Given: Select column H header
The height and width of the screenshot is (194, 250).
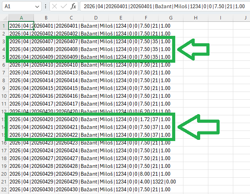Looking at the screenshot, I should point(195,18).
